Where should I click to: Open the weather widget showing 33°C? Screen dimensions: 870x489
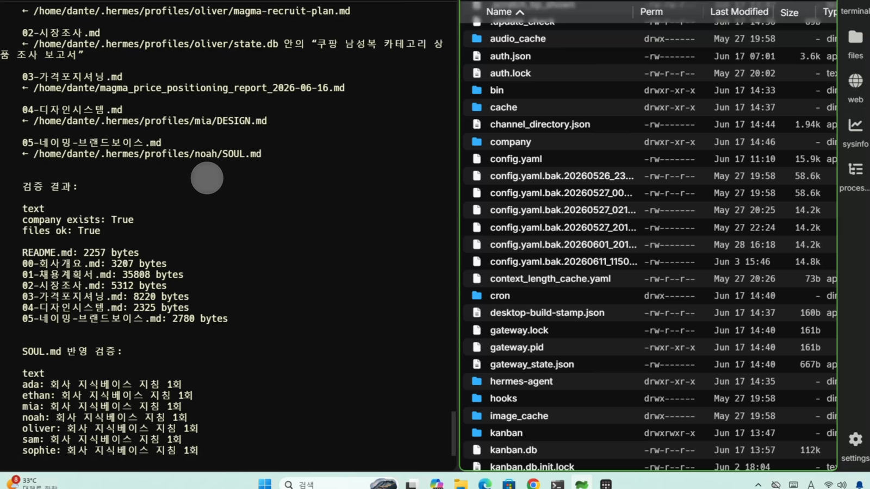click(32, 482)
